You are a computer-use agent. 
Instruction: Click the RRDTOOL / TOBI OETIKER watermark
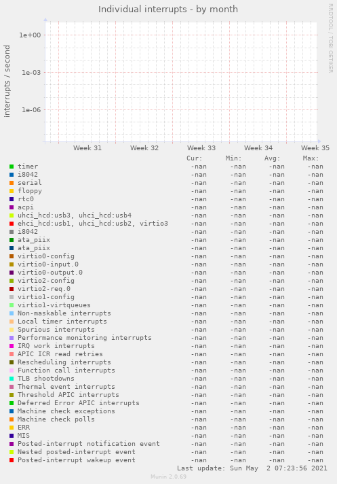point(330,38)
